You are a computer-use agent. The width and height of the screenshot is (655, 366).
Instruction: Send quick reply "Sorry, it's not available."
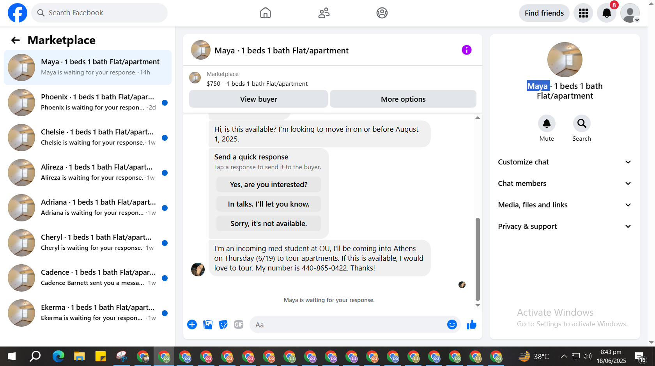click(269, 223)
